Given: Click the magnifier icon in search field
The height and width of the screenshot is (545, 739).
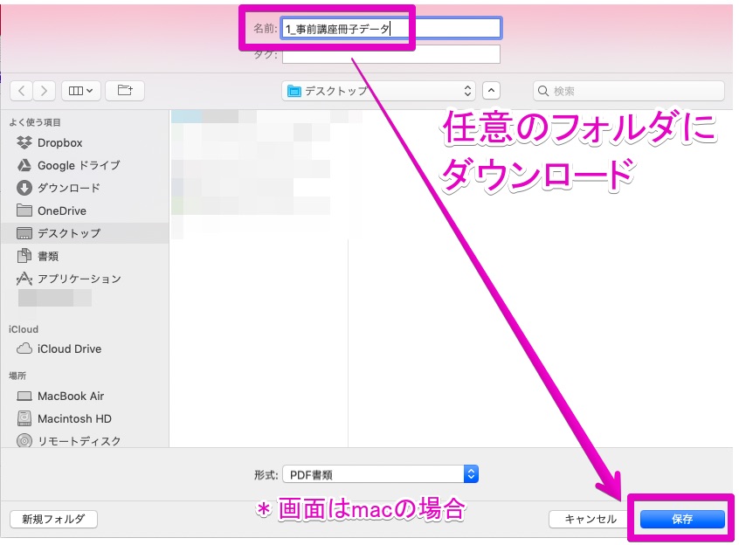Looking at the screenshot, I should [543, 91].
